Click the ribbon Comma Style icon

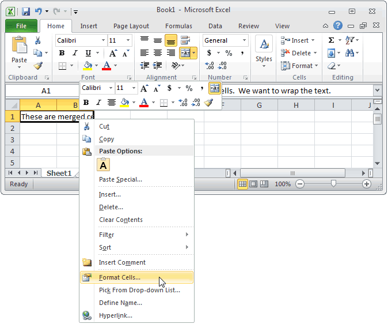tap(242, 53)
